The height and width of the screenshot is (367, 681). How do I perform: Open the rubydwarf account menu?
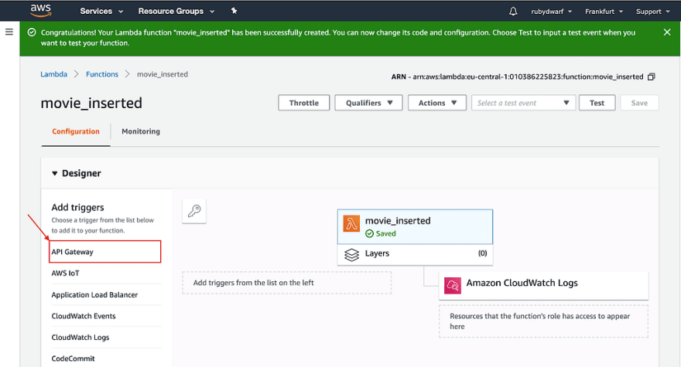tap(551, 12)
